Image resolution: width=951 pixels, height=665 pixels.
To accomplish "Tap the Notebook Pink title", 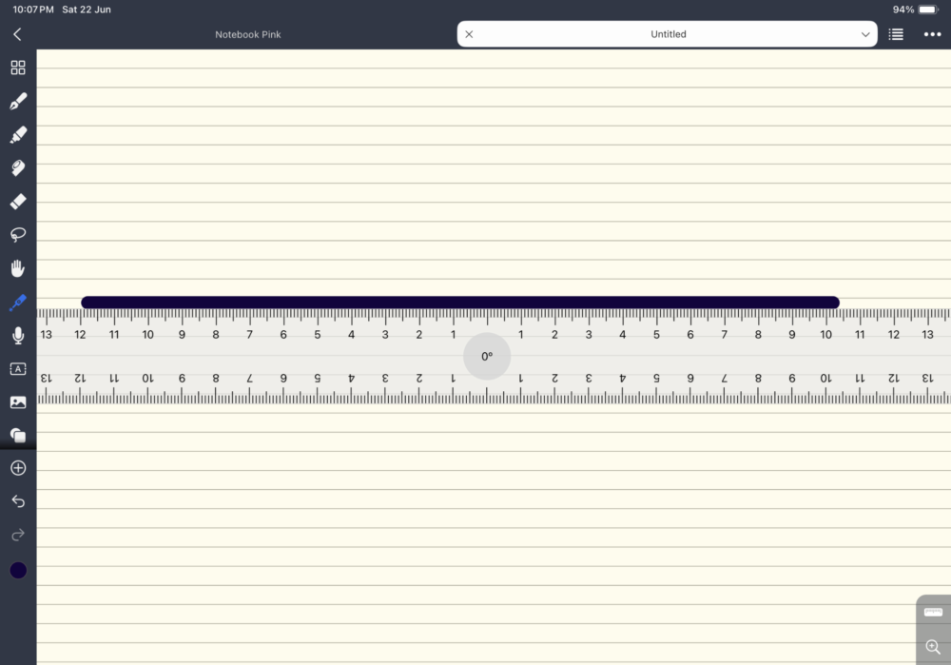I will [247, 33].
